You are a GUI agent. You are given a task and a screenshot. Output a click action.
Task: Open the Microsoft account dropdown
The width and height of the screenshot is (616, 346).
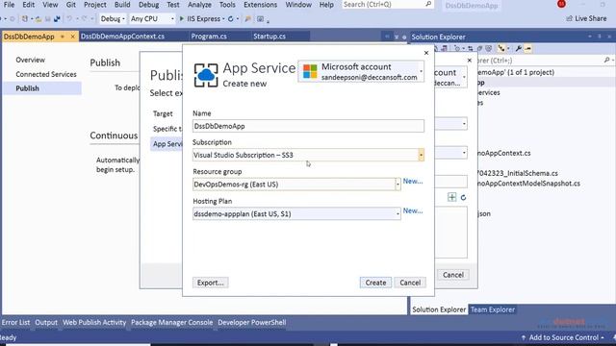[x=422, y=71]
